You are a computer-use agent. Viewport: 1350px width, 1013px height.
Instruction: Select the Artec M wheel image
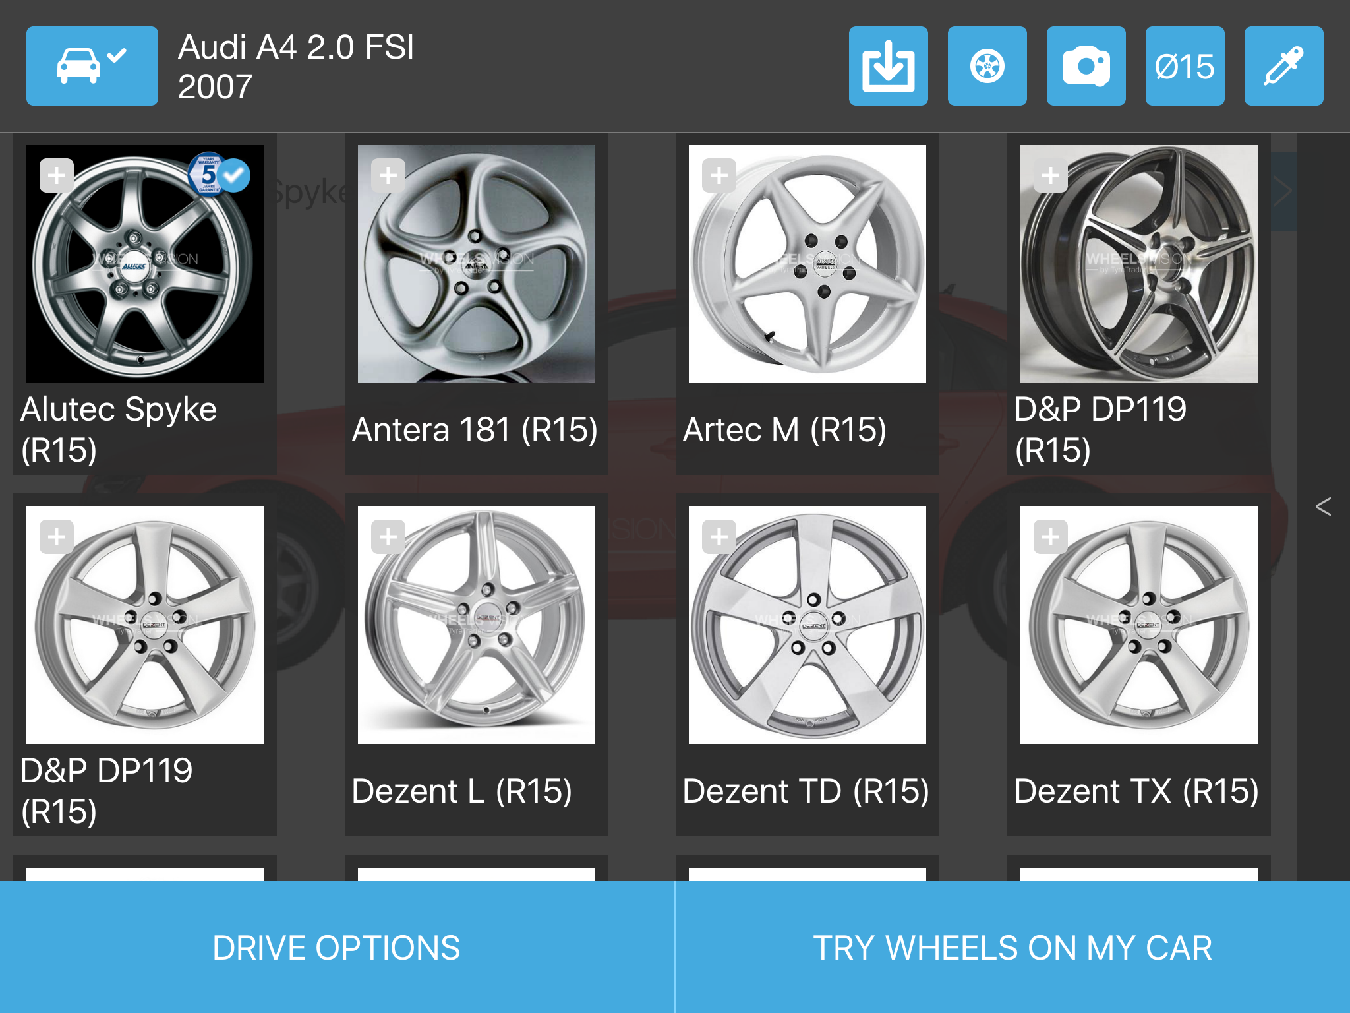807,264
